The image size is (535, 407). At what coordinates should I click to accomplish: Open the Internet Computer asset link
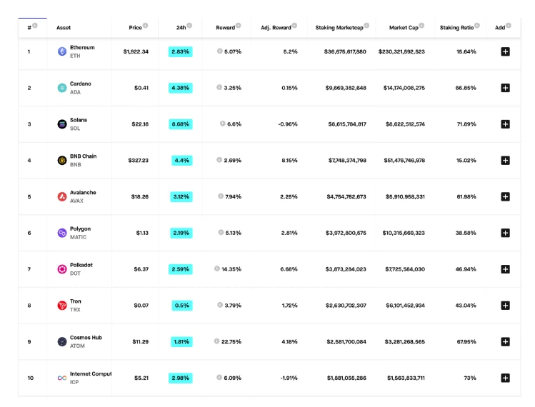tap(91, 373)
